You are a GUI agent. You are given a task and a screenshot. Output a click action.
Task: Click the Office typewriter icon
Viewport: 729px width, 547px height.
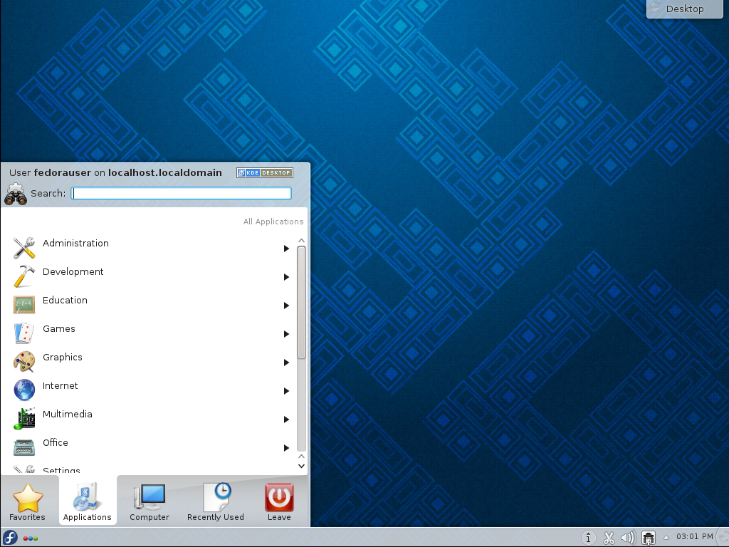click(x=23, y=447)
